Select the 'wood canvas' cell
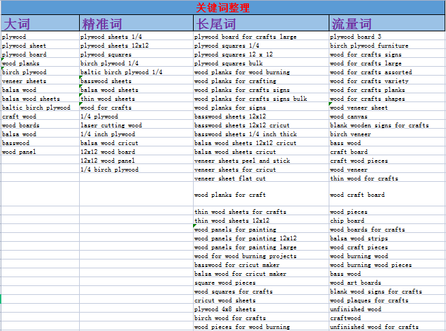The image size is (446, 331). click(387, 116)
